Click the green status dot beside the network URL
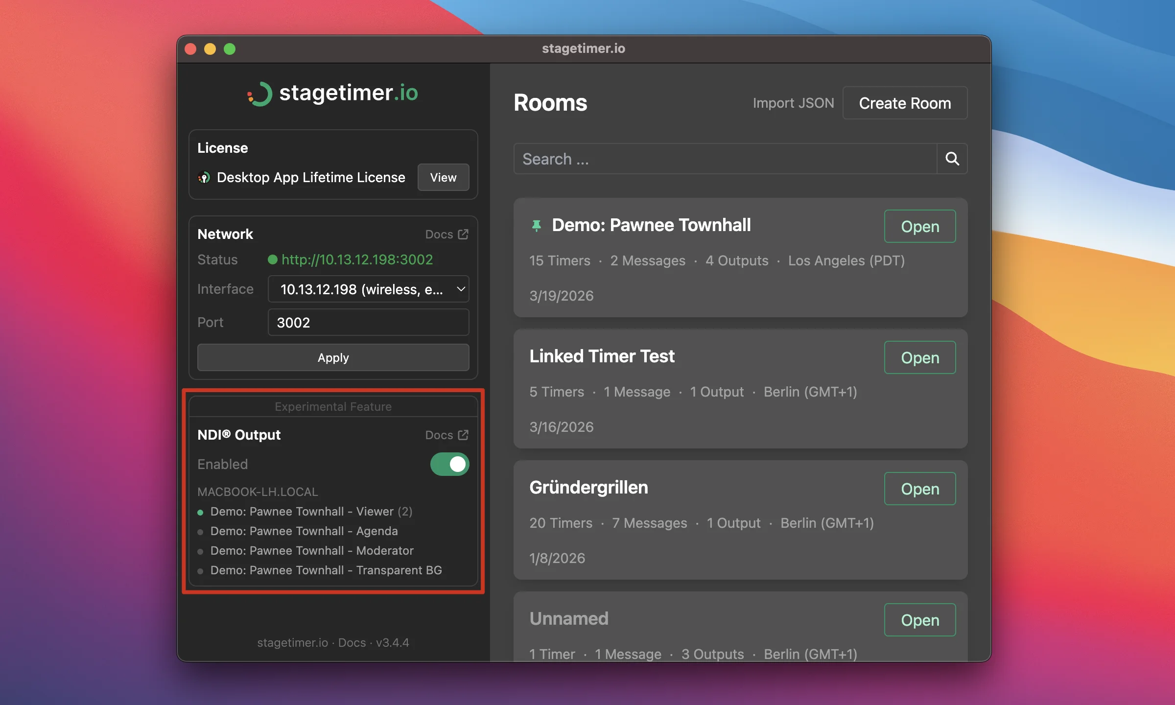The height and width of the screenshot is (705, 1175). 273,260
